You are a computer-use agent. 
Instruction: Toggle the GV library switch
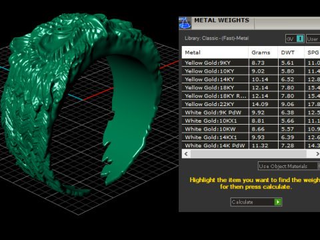pyautogui.click(x=295, y=39)
